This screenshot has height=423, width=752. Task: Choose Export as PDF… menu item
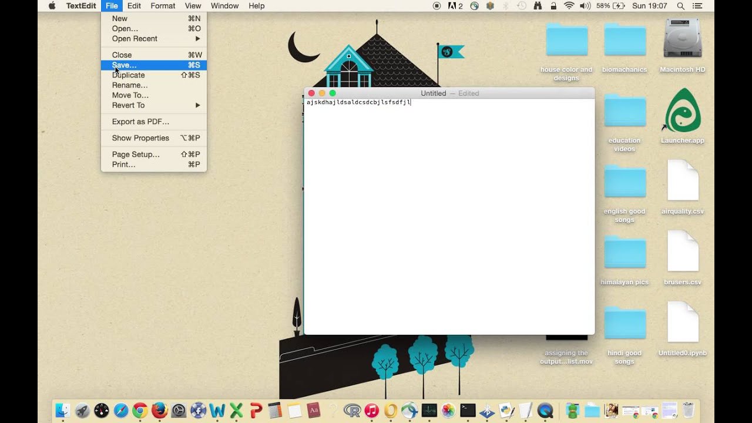[x=154, y=122]
